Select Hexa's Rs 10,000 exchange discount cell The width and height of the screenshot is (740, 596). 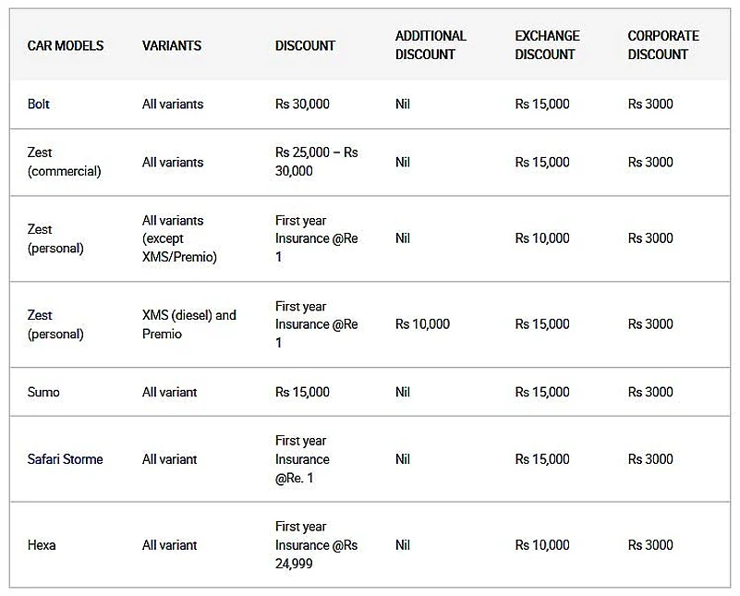coord(542,545)
